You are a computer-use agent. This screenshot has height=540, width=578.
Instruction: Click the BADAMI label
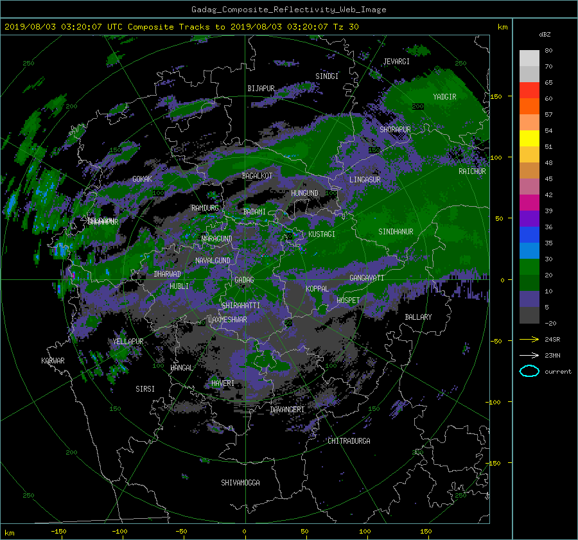point(254,212)
